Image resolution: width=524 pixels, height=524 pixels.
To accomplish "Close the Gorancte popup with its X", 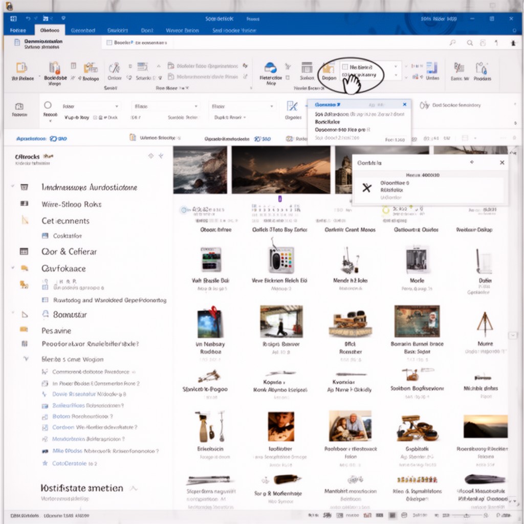I will [x=404, y=104].
